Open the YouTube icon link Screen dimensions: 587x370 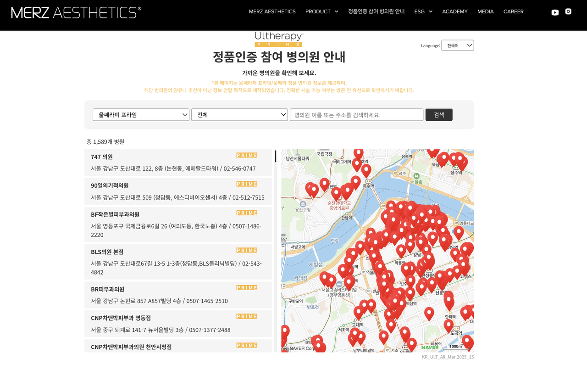(x=555, y=12)
